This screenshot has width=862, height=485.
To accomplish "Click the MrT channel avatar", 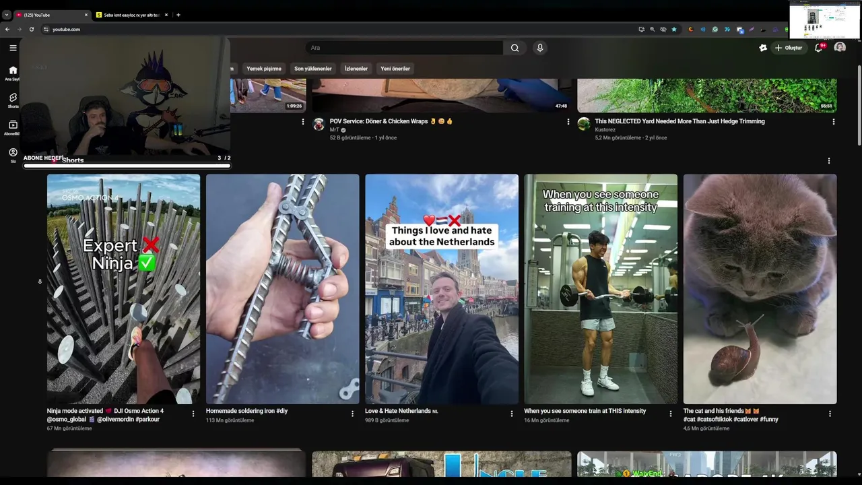I will coord(319,124).
